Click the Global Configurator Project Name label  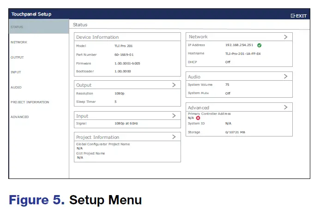point(103,144)
